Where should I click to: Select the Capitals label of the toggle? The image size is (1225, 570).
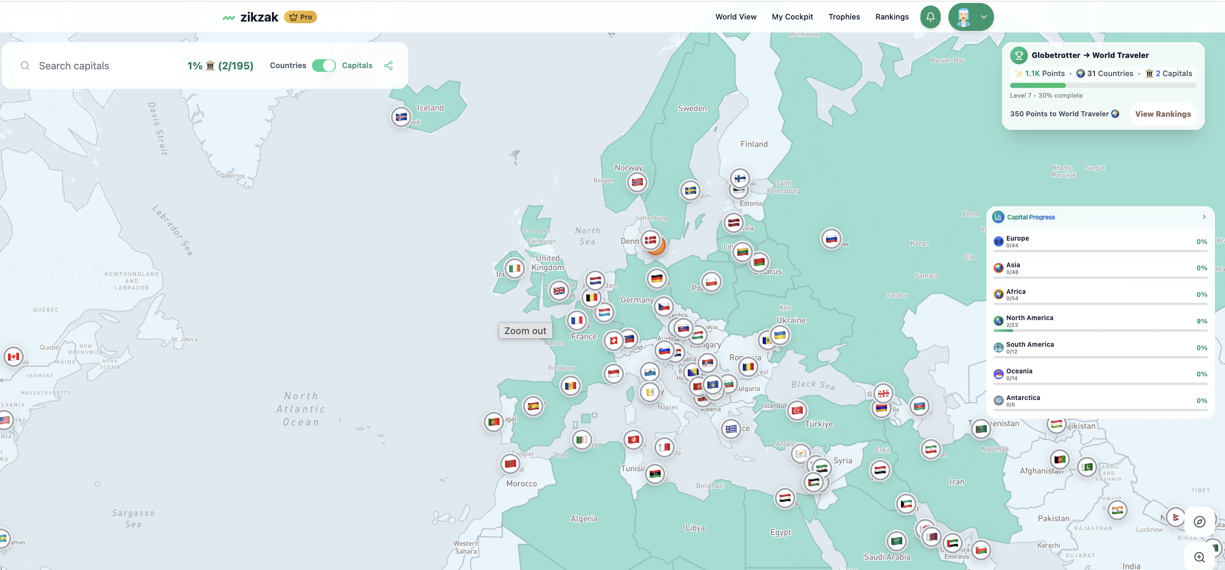(x=357, y=66)
